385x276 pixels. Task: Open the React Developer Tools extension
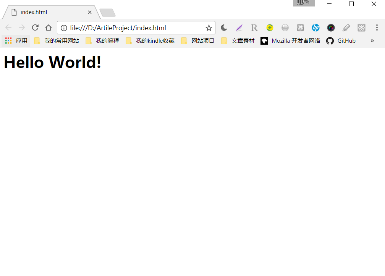click(x=361, y=27)
